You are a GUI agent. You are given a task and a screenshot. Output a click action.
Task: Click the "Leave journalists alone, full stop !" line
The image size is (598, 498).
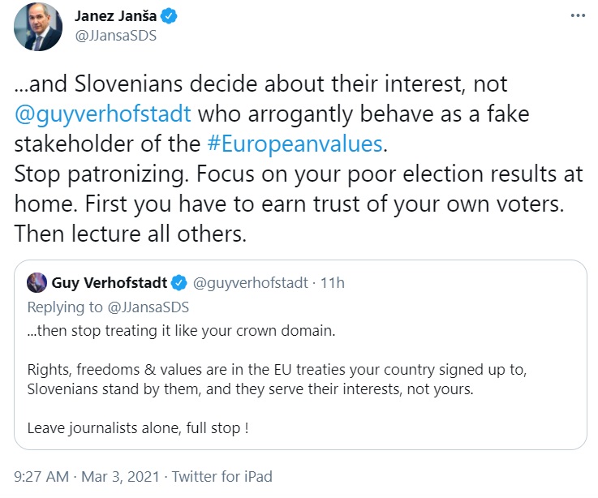[138, 427]
